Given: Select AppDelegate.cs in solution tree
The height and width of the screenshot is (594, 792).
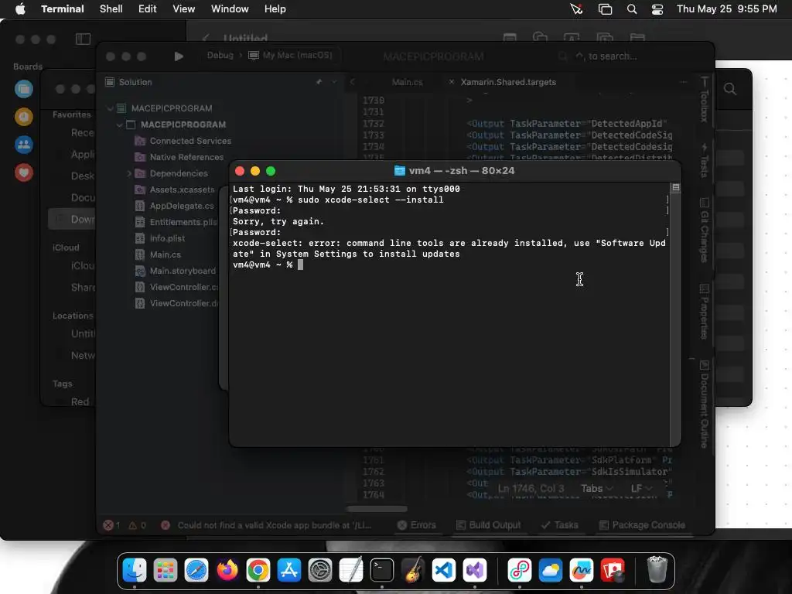Looking at the screenshot, I should point(182,206).
